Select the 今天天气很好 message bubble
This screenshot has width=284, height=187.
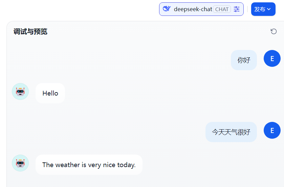(x=231, y=132)
